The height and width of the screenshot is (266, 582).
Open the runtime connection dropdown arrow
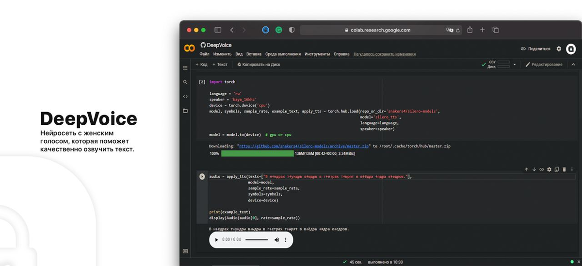515,65
